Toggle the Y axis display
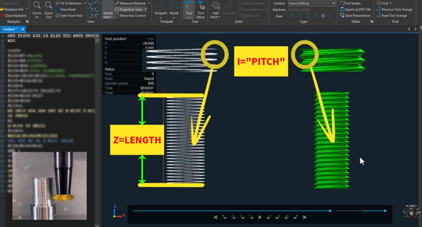The image size is (422, 227). point(300,16)
